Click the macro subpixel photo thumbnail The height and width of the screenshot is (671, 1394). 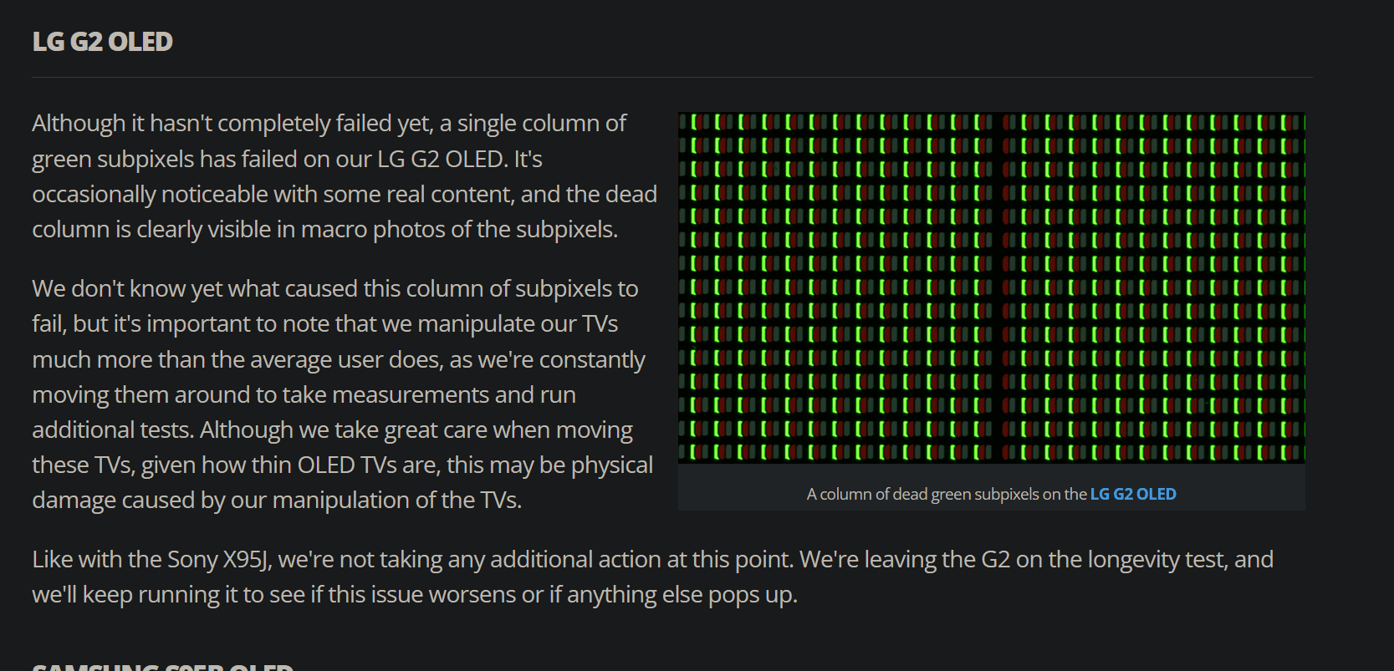[992, 287]
